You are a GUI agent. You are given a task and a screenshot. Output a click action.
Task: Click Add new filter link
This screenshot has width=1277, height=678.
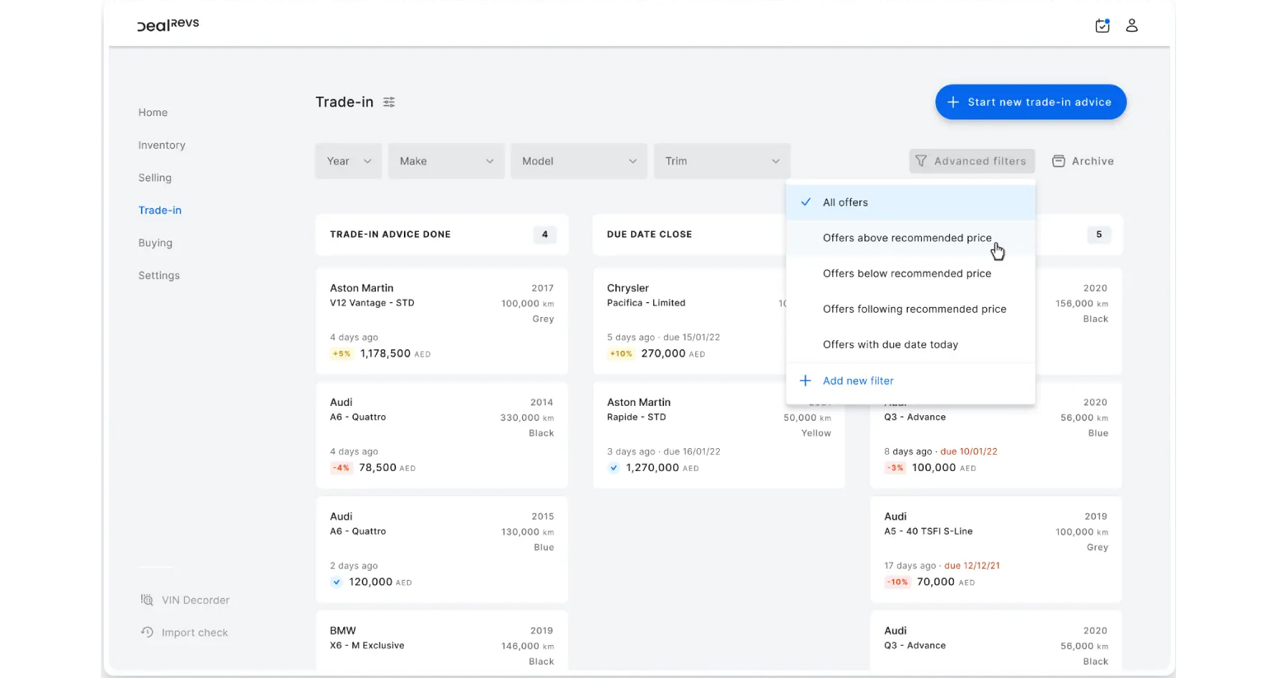[x=857, y=381]
